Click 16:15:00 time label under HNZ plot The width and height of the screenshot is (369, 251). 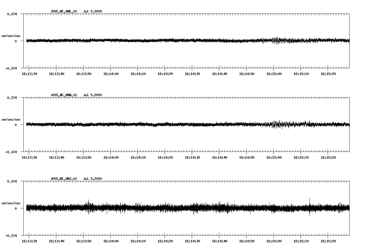click(x=274, y=241)
